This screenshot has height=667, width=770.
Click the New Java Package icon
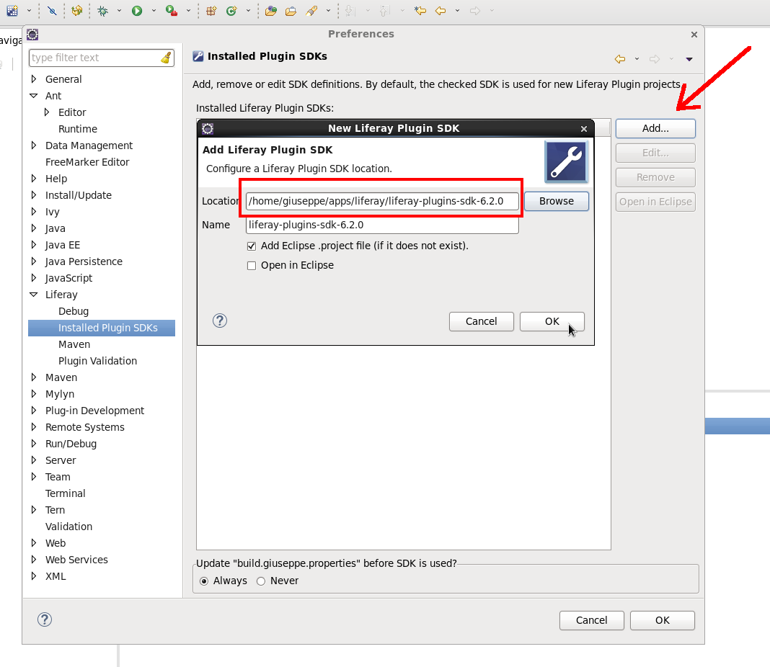[x=212, y=11]
